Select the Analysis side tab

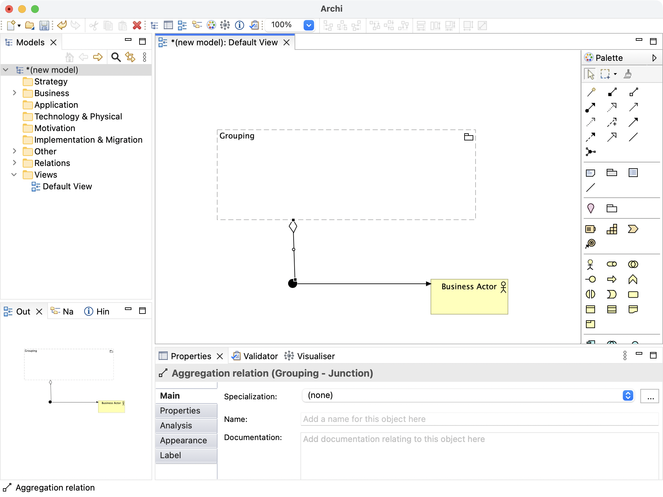pyautogui.click(x=186, y=425)
